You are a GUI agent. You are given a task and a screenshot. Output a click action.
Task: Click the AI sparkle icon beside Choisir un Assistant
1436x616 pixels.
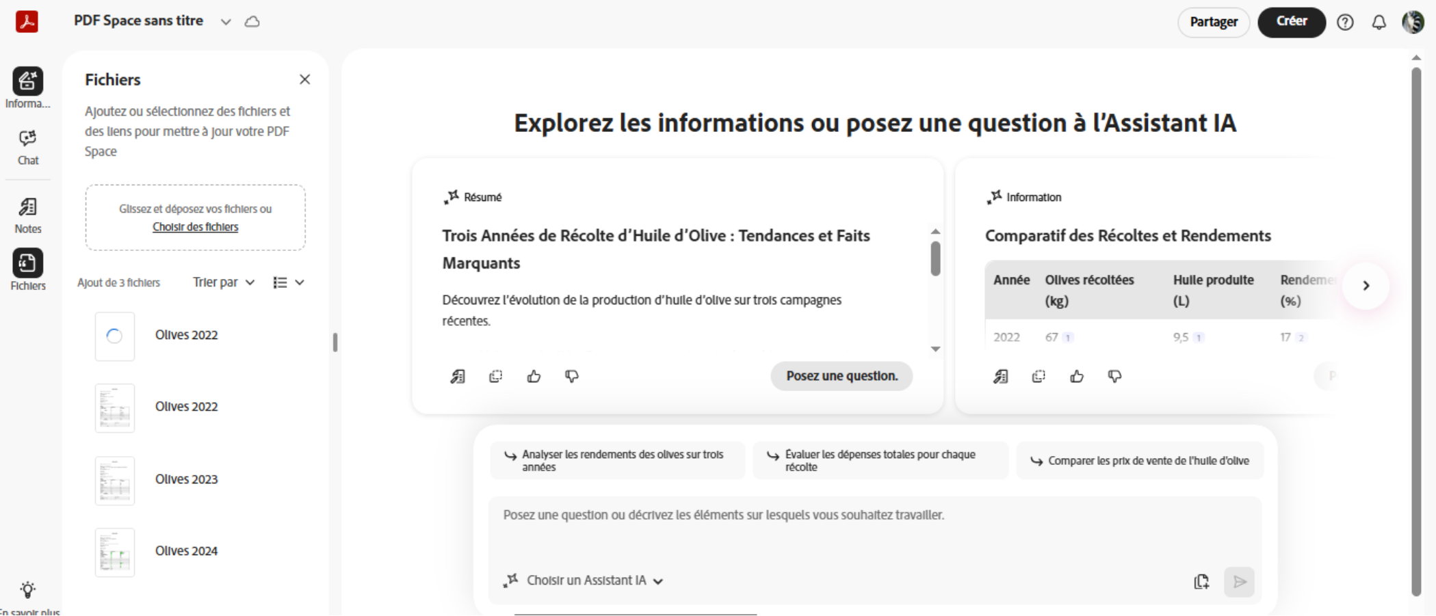coord(510,580)
